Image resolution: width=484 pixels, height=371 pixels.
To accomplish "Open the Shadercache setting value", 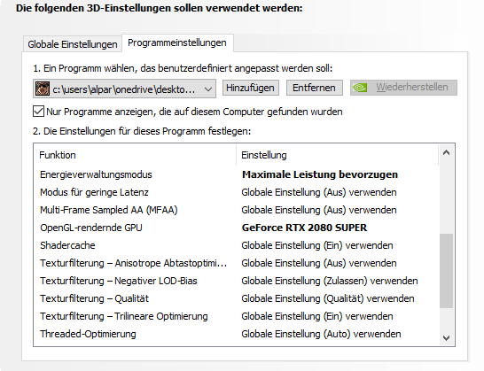I will pyautogui.click(x=317, y=245).
